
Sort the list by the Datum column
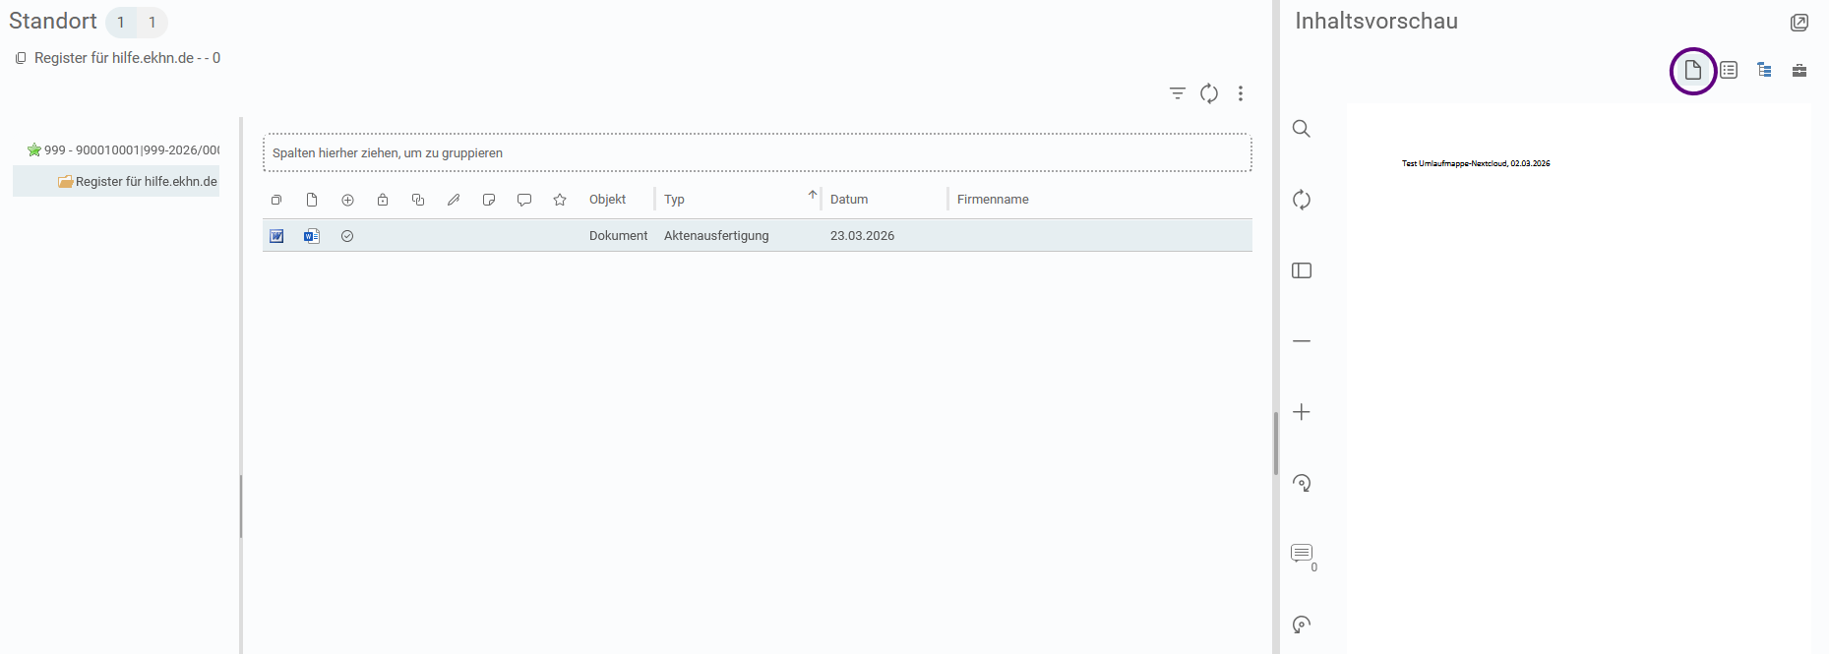click(849, 200)
